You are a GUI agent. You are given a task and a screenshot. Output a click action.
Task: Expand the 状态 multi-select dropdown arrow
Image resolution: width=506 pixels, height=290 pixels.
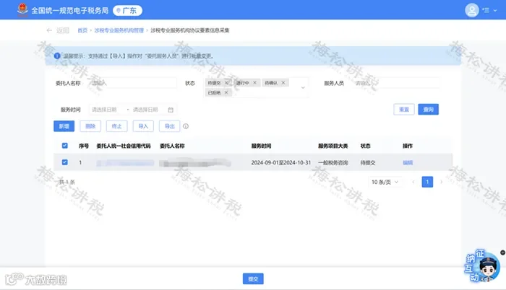(303, 87)
